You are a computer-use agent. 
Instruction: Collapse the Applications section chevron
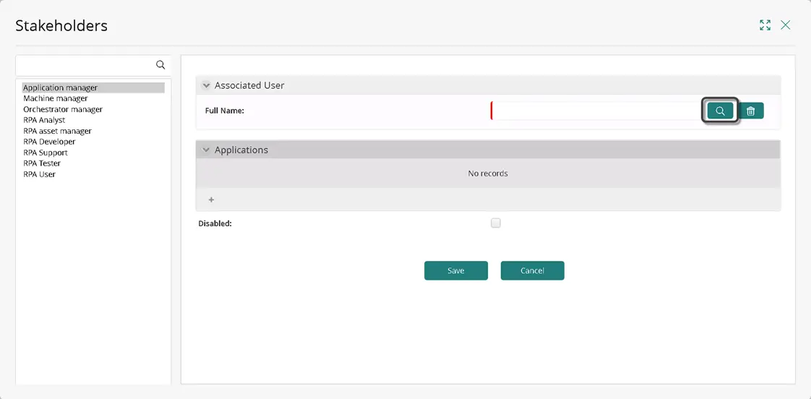point(206,150)
